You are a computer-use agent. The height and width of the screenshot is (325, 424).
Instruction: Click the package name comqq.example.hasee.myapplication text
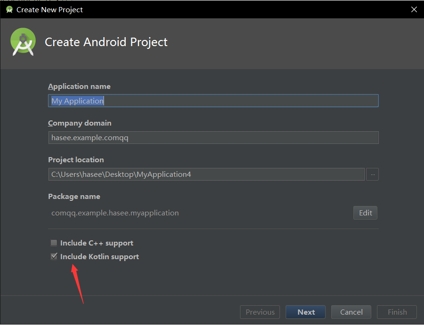click(115, 213)
